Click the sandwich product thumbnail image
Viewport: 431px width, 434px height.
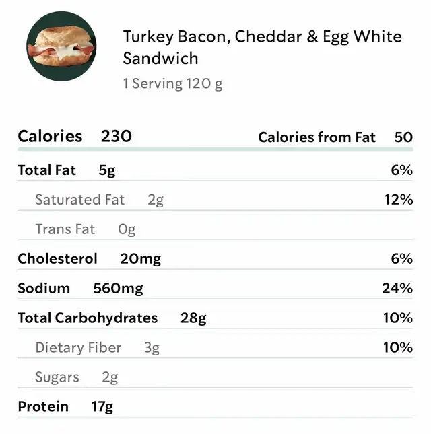click(61, 46)
